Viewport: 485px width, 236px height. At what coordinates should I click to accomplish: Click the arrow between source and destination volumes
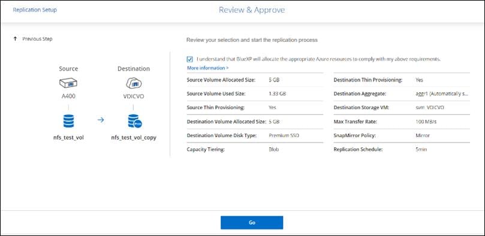tap(101, 120)
